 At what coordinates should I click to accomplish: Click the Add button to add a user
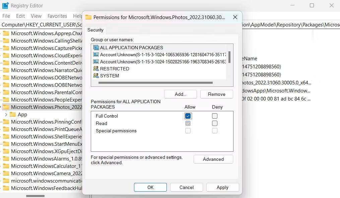[180, 94]
